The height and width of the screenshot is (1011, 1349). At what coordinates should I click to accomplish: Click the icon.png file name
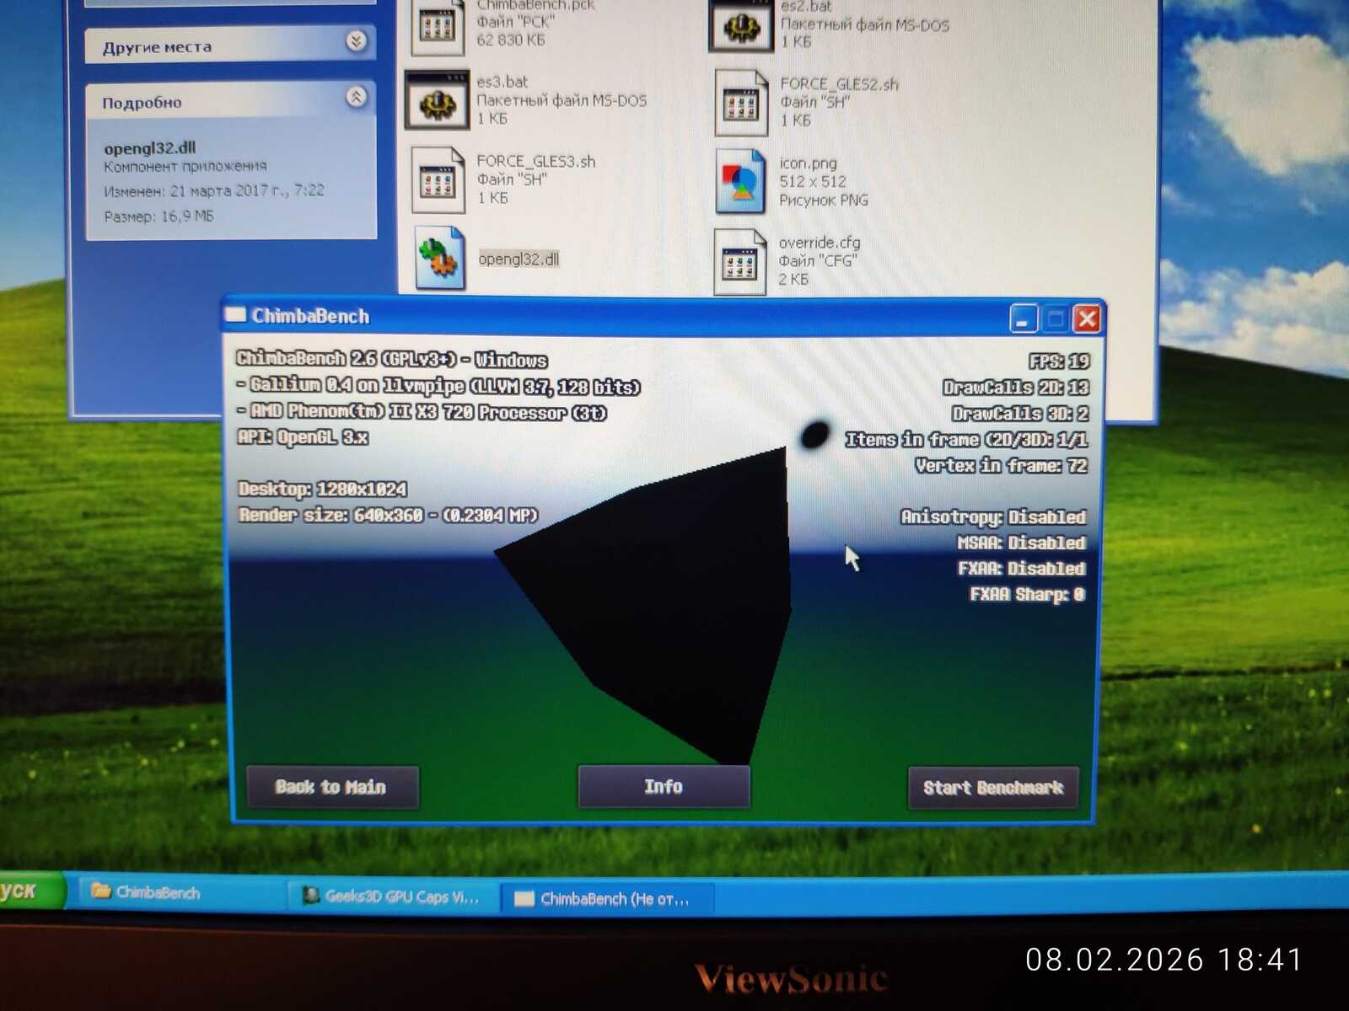click(808, 163)
